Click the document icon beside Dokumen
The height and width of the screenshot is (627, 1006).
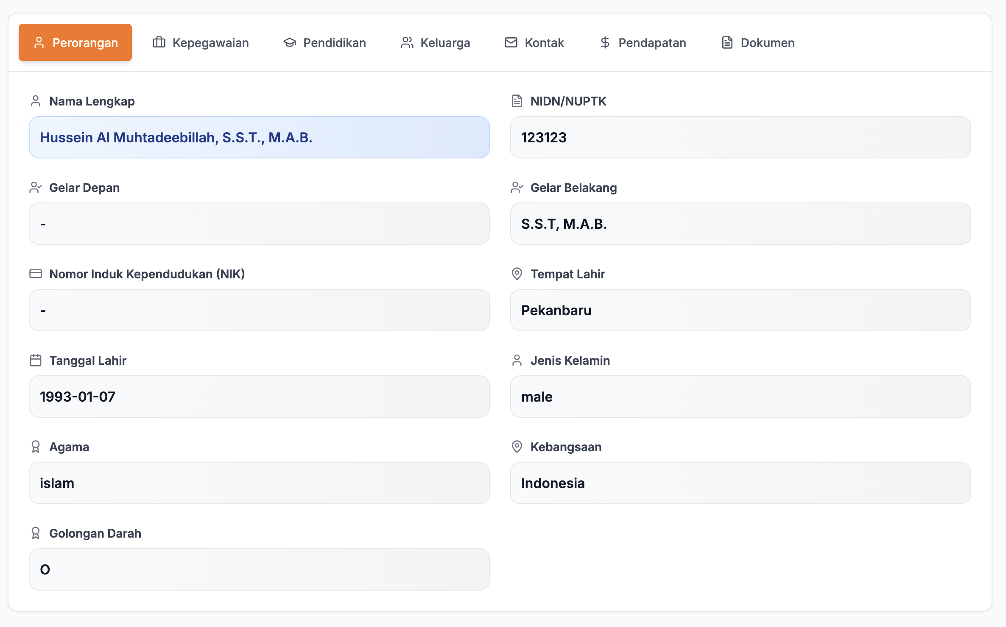tap(727, 42)
